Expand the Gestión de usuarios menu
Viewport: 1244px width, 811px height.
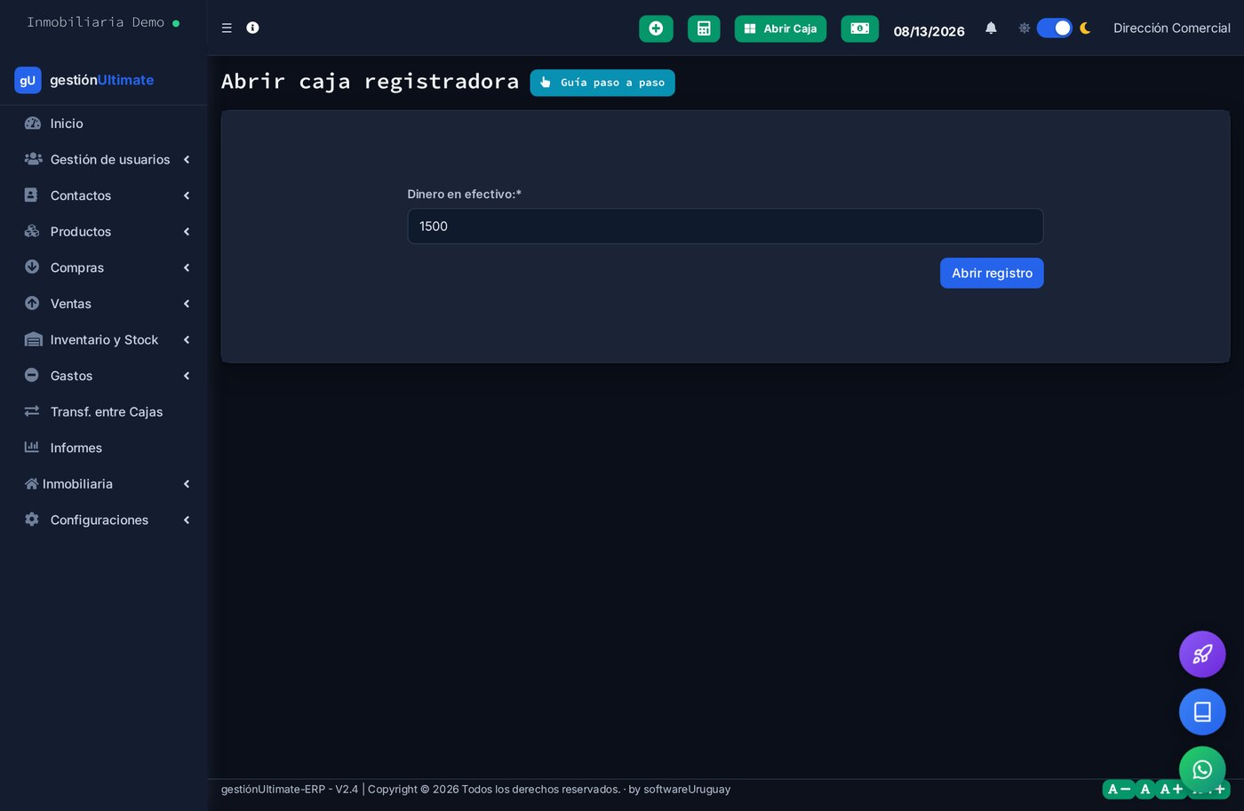coord(103,160)
